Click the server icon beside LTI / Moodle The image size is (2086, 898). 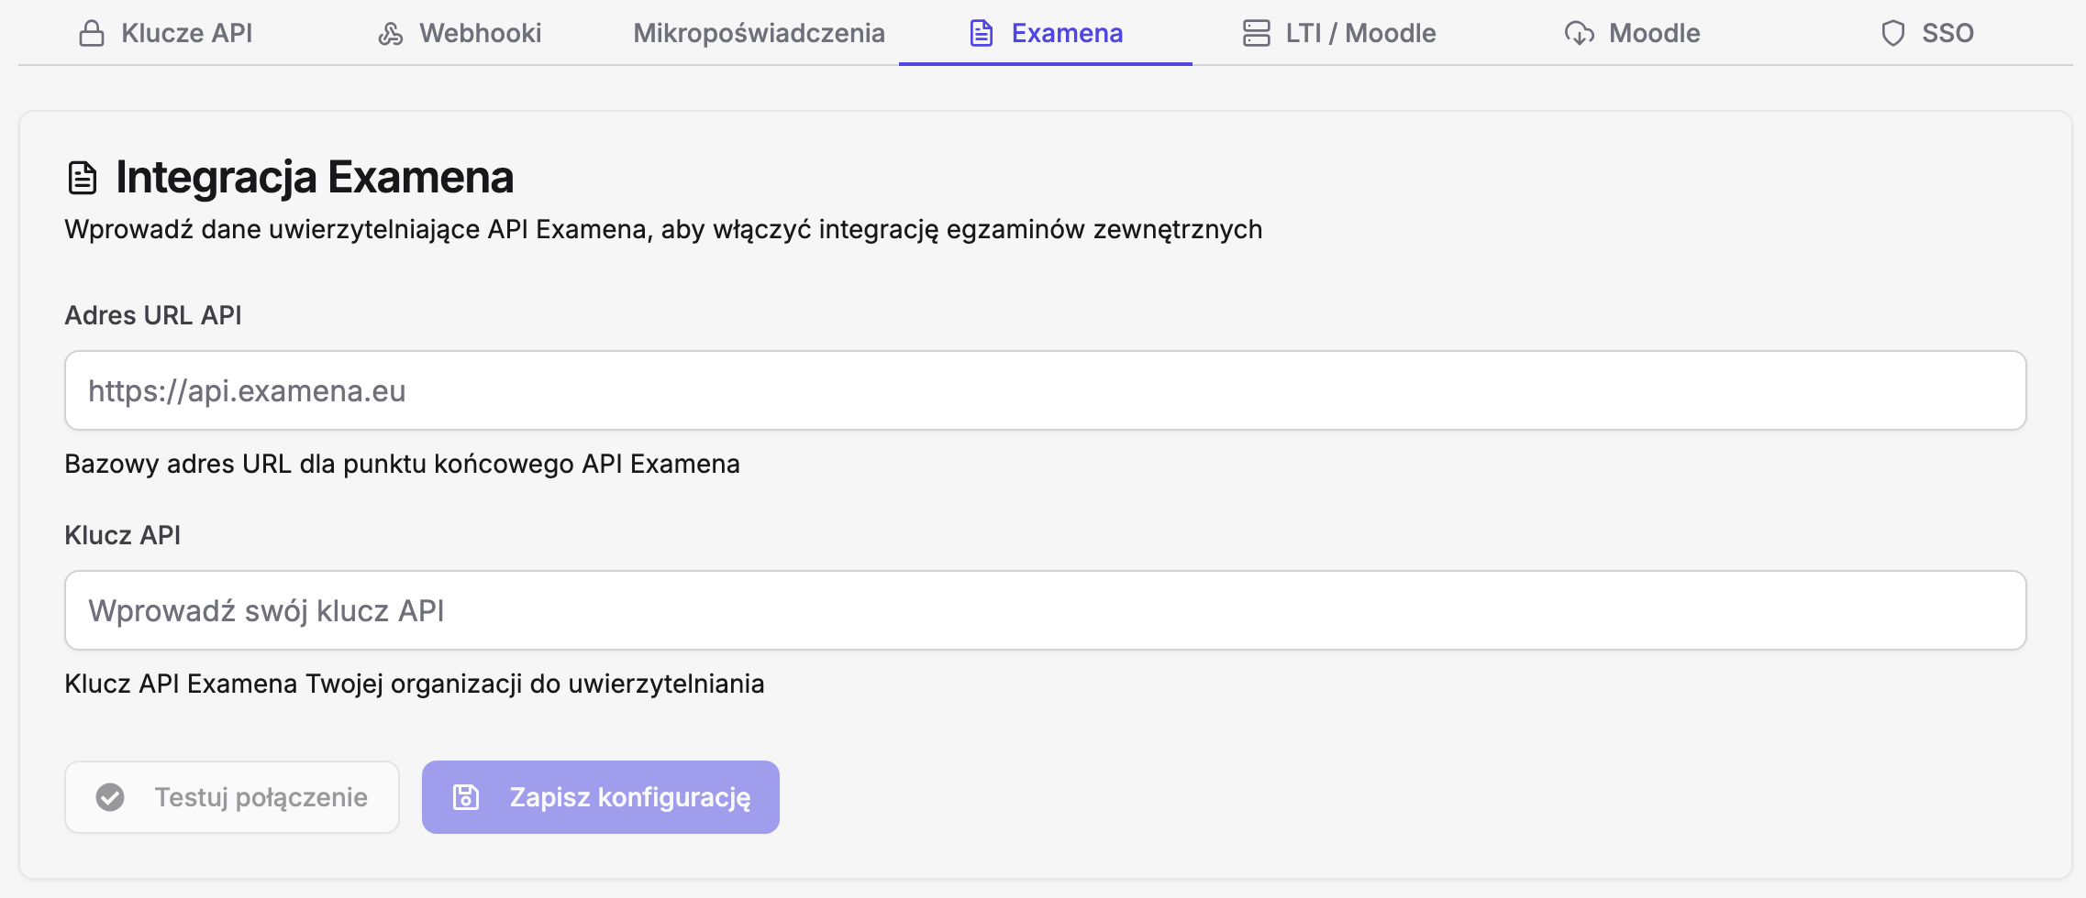[x=1257, y=34]
